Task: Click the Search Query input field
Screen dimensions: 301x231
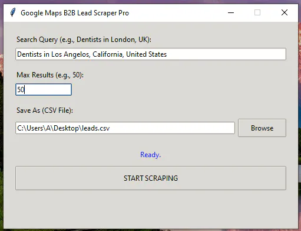Action: point(151,54)
